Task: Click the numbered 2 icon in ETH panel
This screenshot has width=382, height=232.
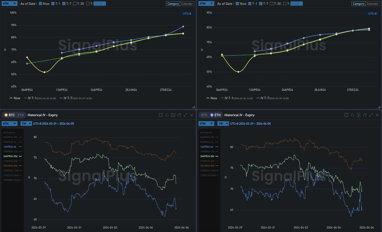Action: [359, 115]
